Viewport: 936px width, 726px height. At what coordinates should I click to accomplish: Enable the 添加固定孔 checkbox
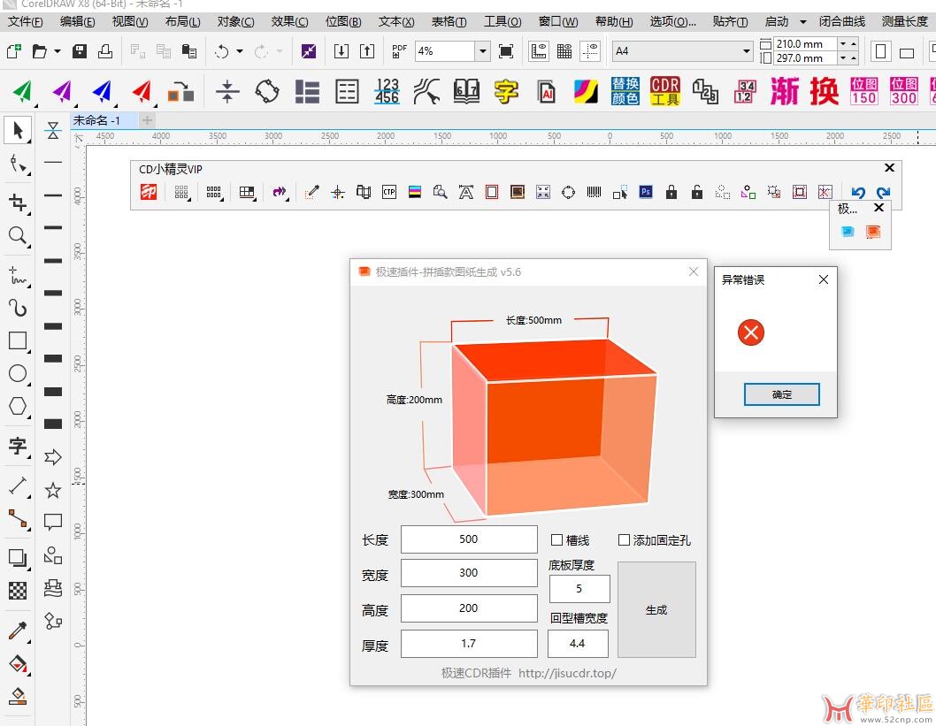pyautogui.click(x=625, y=540)
